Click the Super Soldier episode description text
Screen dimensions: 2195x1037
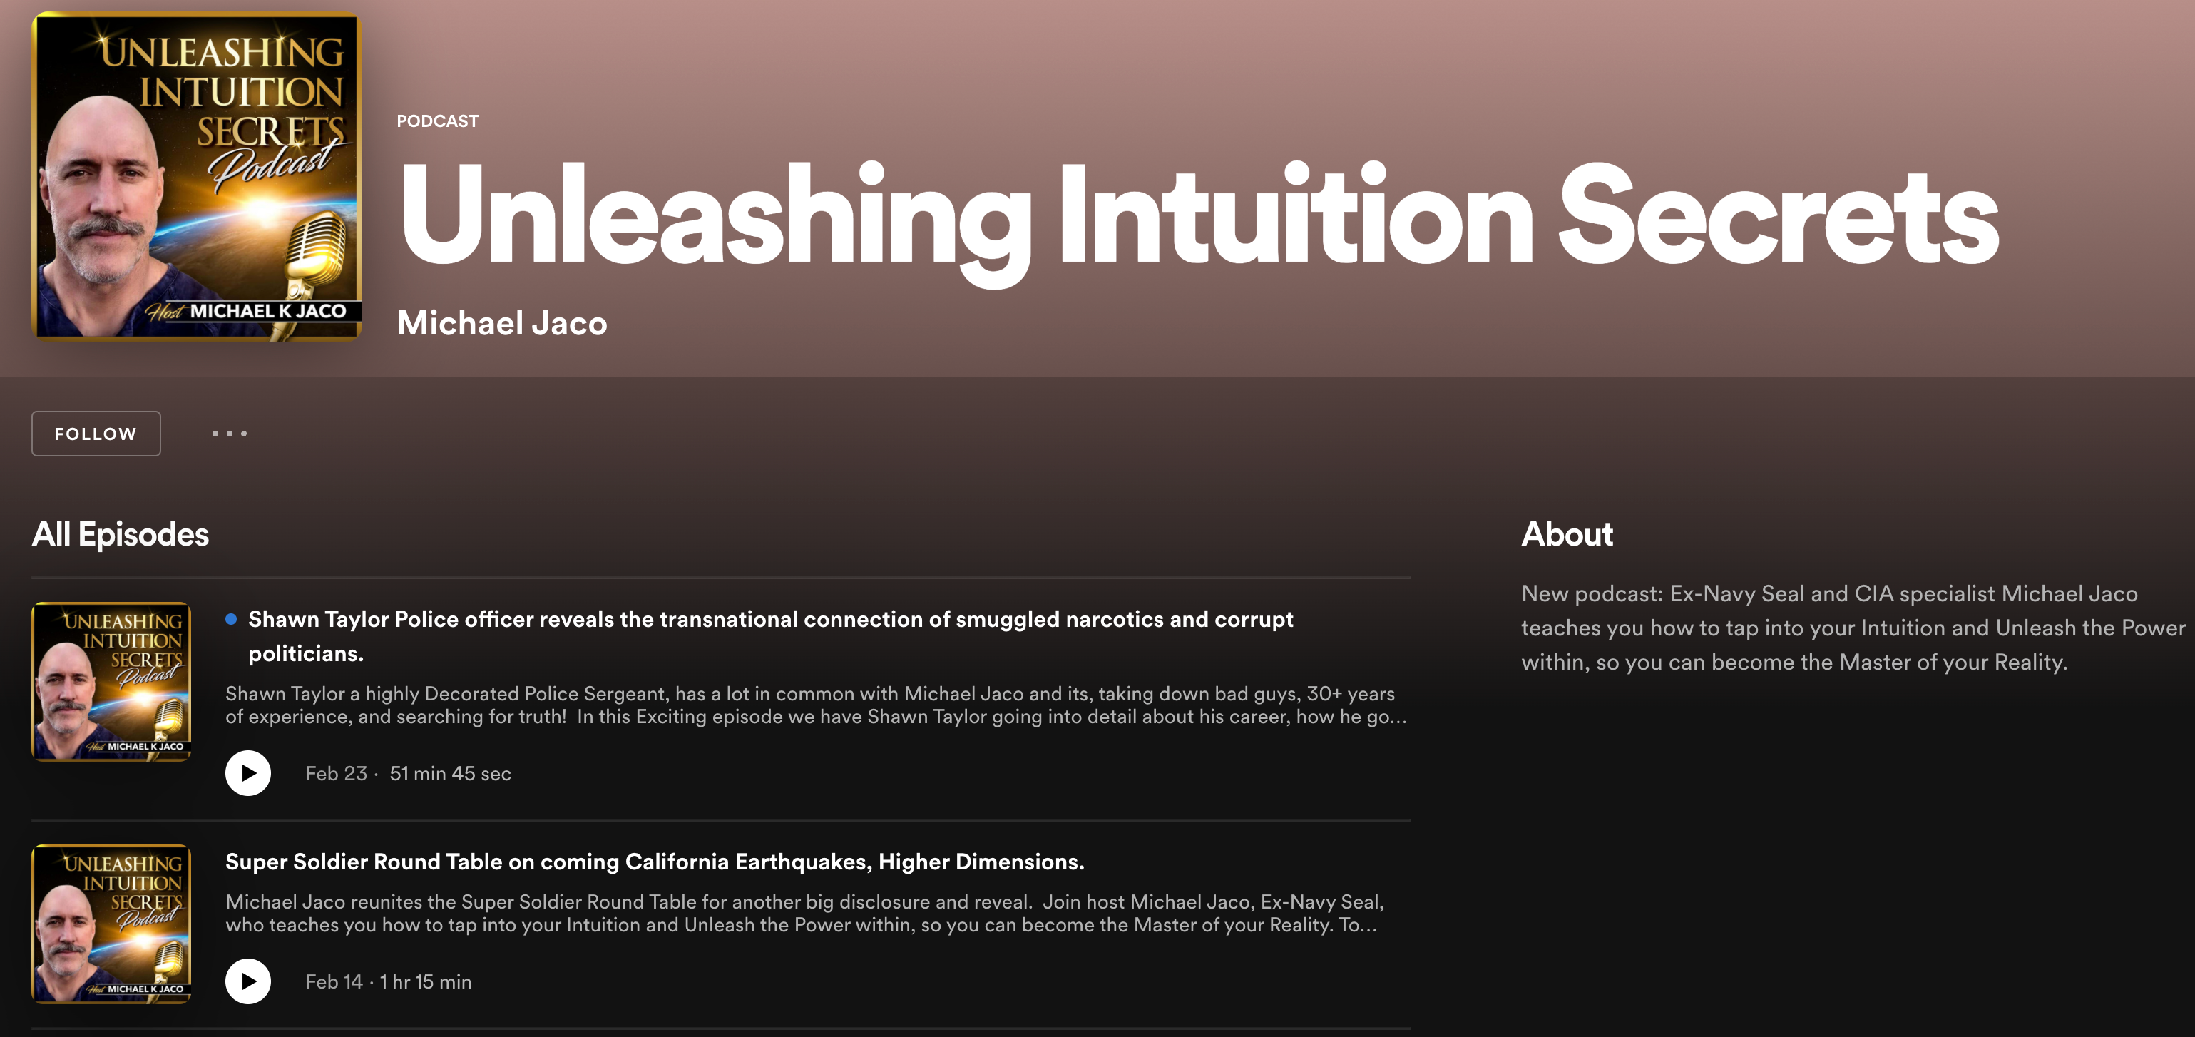coord(804,913)
